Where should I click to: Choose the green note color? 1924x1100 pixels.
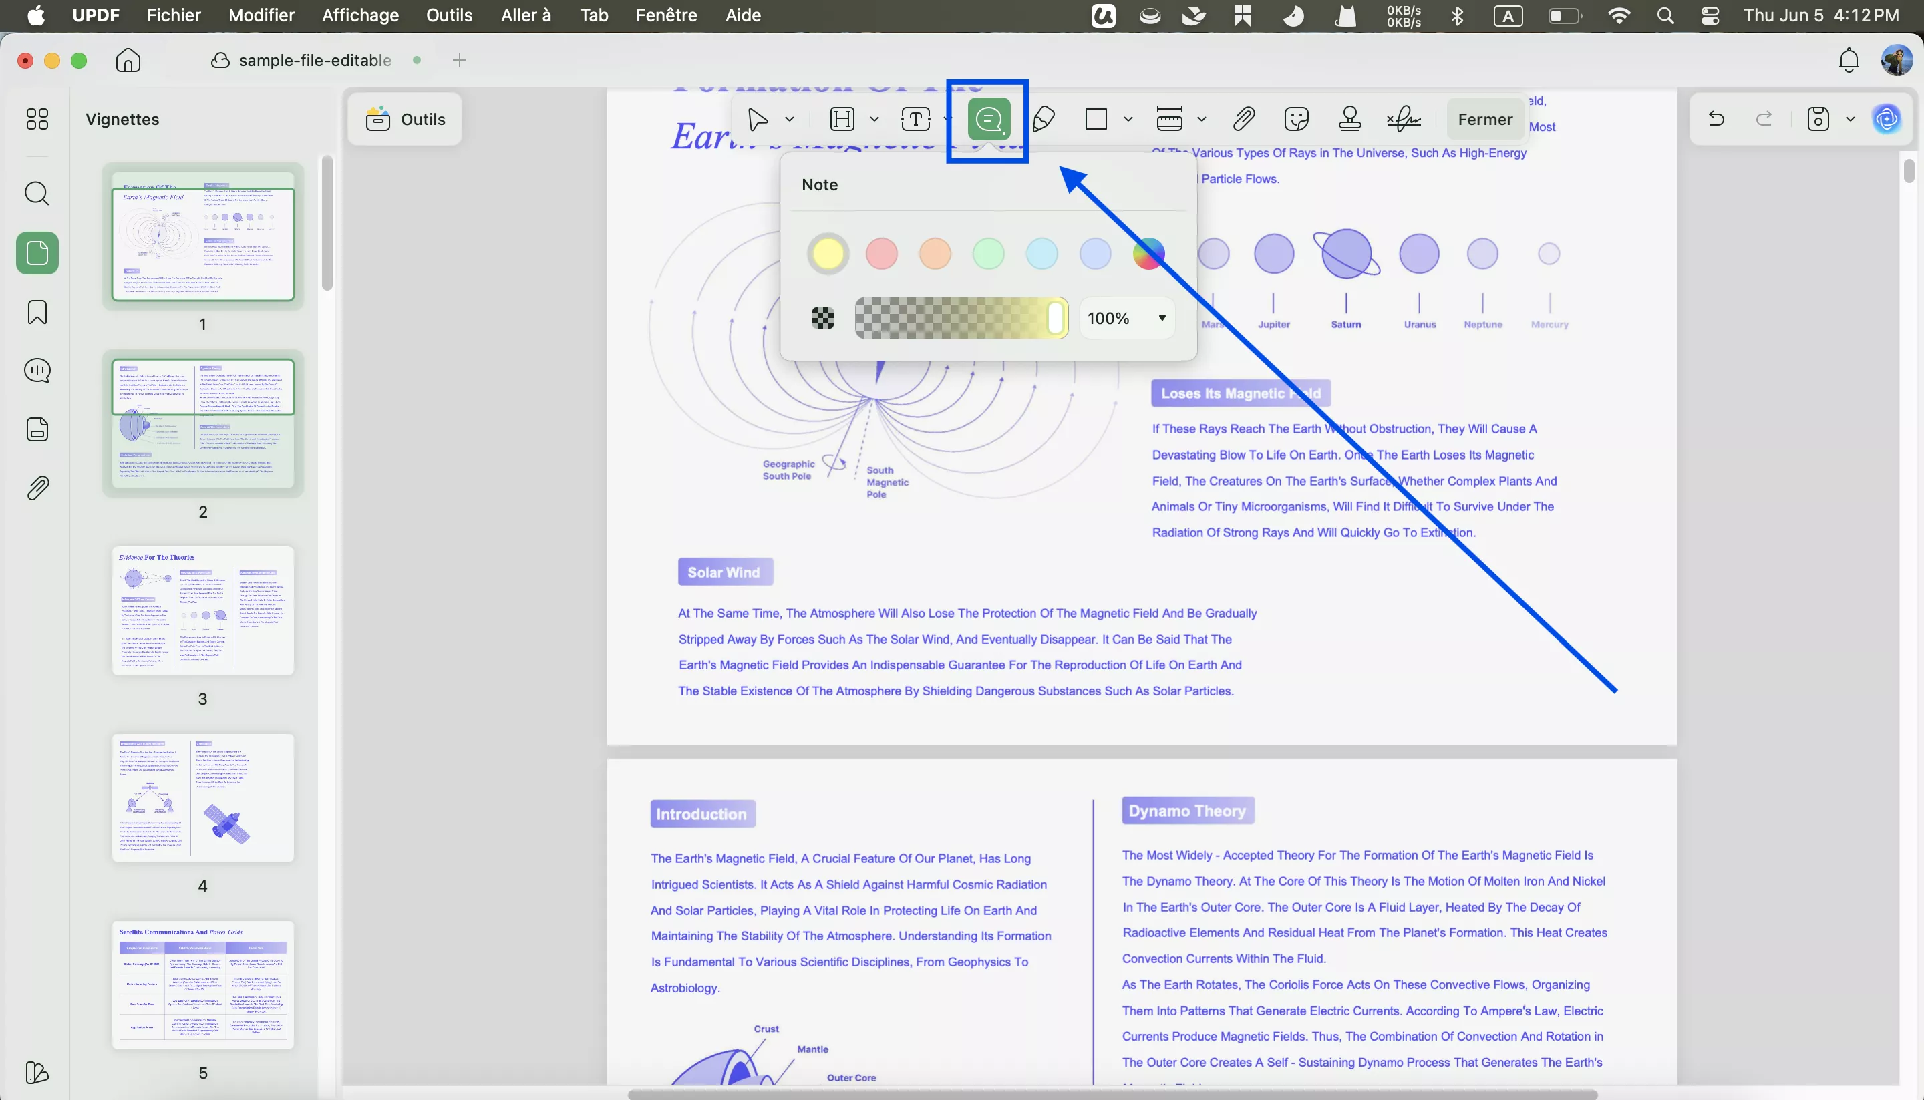[989, 254]
